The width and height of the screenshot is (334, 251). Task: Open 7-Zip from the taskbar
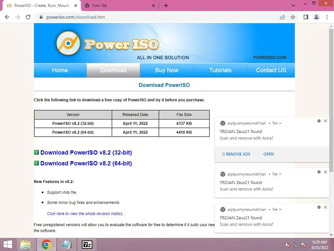pyautogui.click(x=87, y=244)
